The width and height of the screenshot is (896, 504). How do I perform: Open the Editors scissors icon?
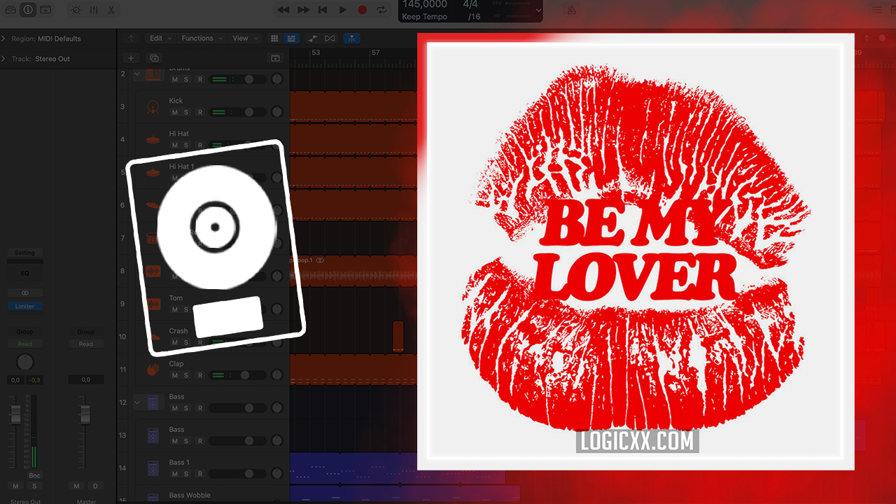point(111,10)
